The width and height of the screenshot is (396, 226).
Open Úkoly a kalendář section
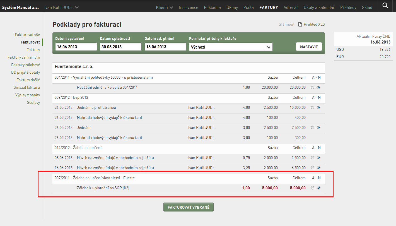coord(319,8)
